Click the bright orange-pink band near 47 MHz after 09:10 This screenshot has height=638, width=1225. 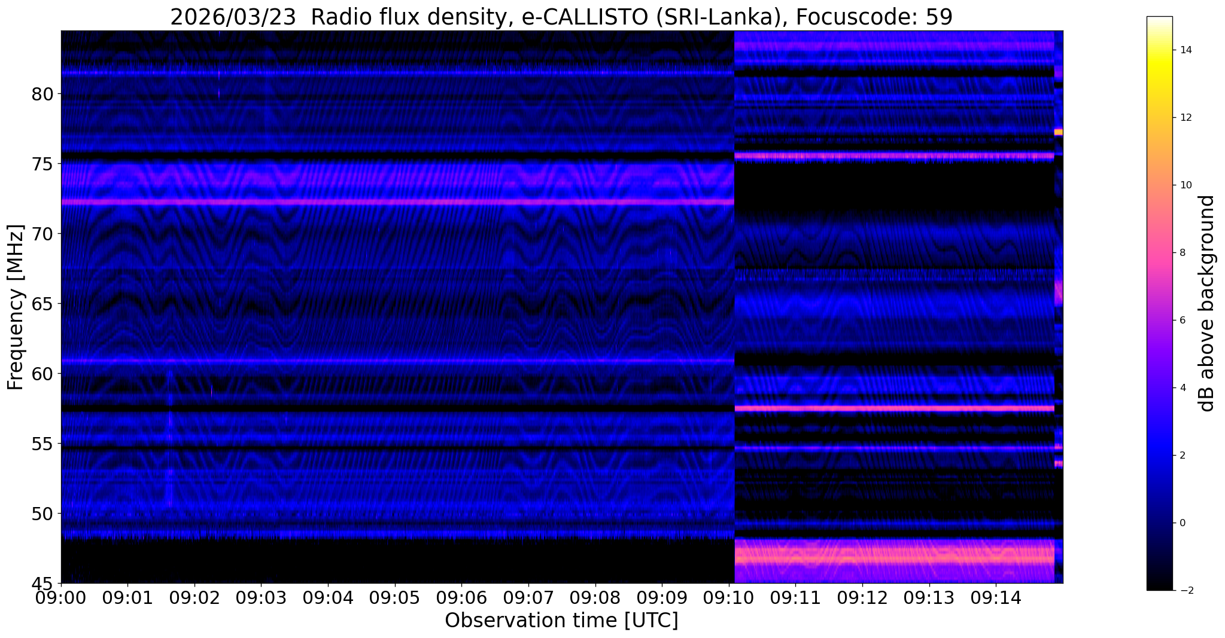pyautogui.click(x=894, y=557)
